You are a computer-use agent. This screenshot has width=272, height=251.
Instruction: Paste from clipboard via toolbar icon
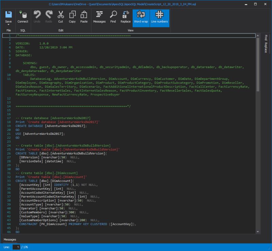[84, 15]
